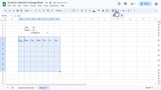Redo the last action
Screen dimensions: 161x90
[13, 10]
